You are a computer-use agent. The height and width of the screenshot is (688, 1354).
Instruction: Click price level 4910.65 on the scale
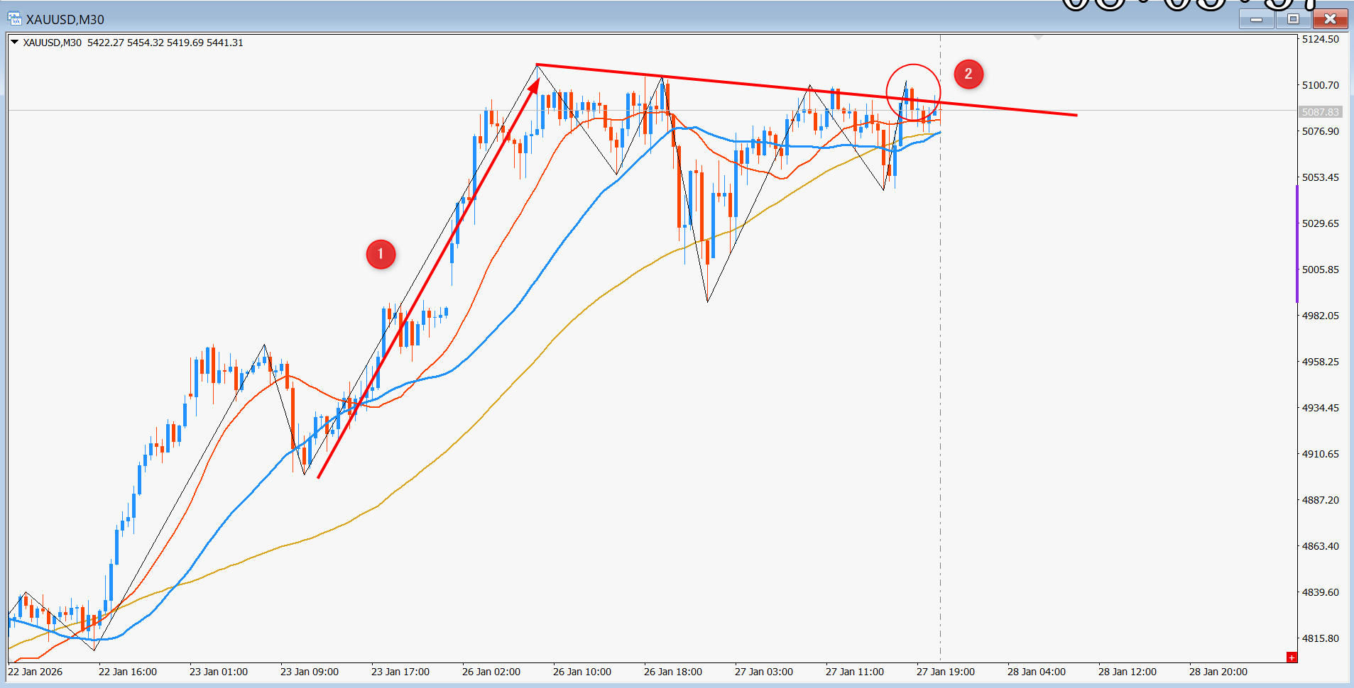[x=1320, y=454]
